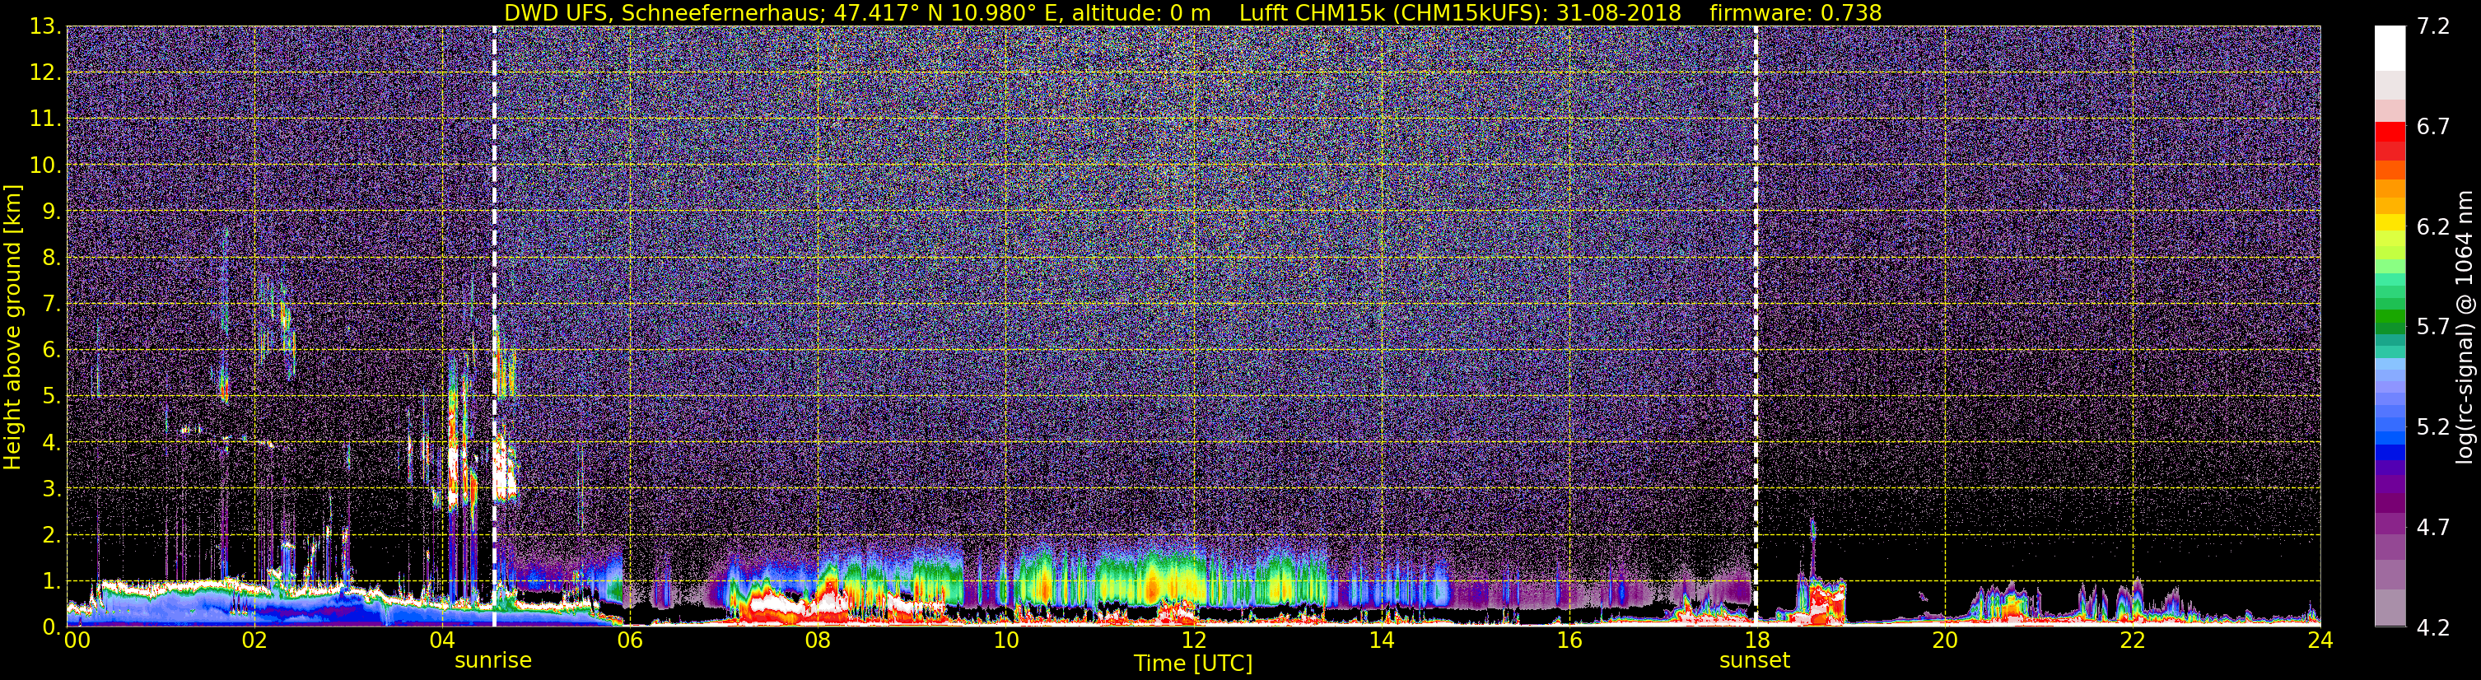The height and width of the screenshot is (680, 2481).
Task: Click the time axis tick '18'
Action: pyautogui.click(x=1756, y=641)
